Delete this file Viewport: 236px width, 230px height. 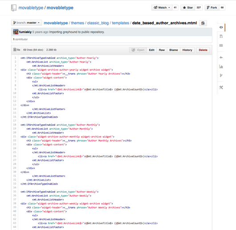coord(203,50)
